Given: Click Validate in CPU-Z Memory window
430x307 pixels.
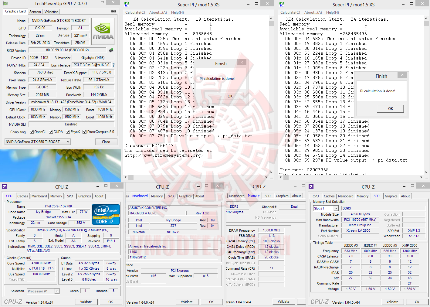Looking at the screenshot, I should coord(283,302).
